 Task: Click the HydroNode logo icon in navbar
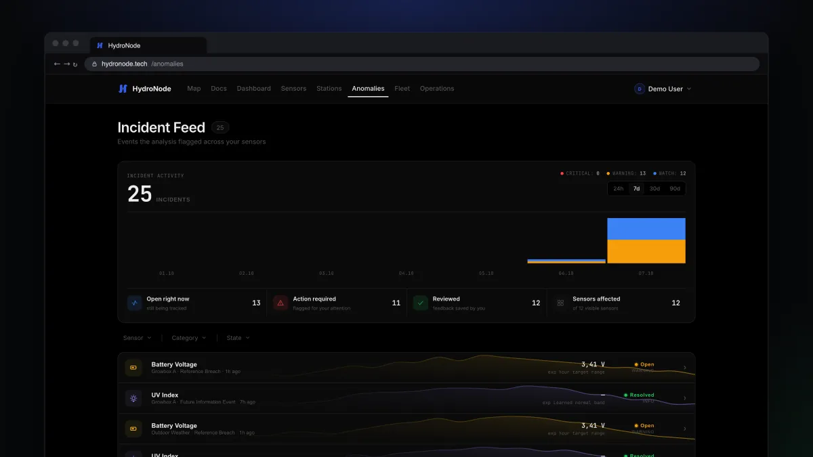[x=123, y=89]
